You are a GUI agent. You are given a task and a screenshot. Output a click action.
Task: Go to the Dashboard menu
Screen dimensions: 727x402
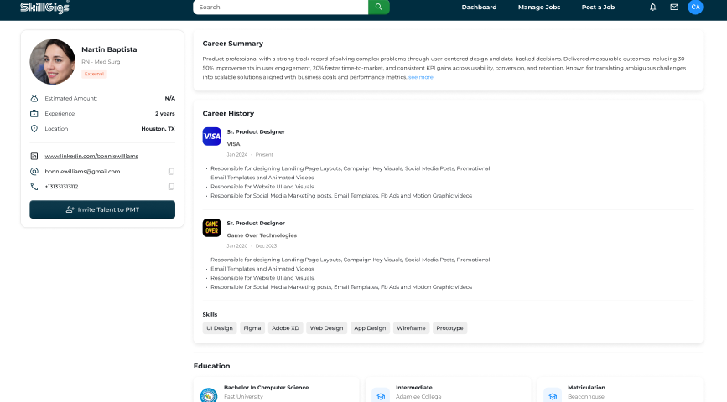pos(479,7)
